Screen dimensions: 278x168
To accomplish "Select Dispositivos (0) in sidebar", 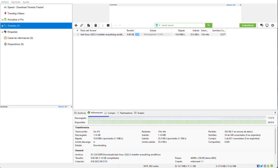I will click(15, 44).
